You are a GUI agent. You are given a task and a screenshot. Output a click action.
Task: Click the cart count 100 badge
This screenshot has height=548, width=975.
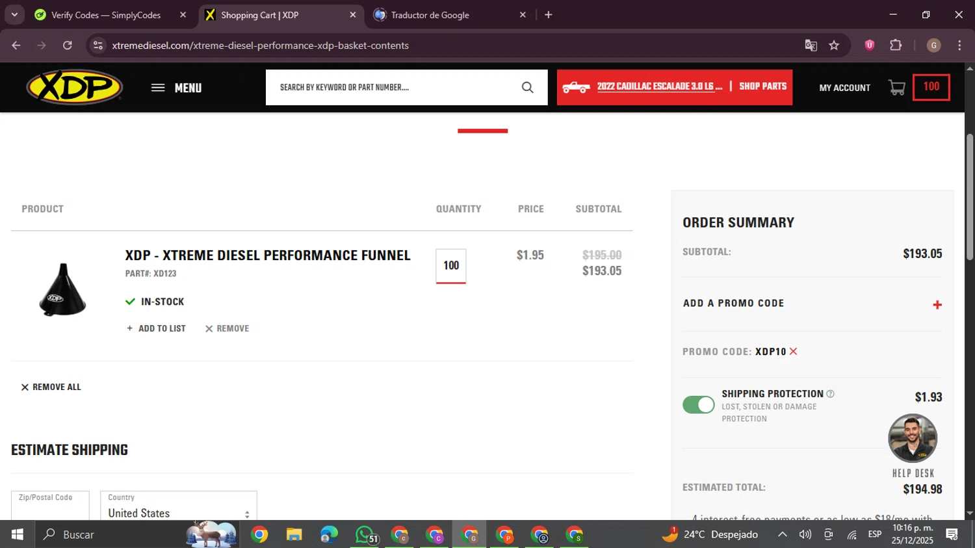pos(931,87)
